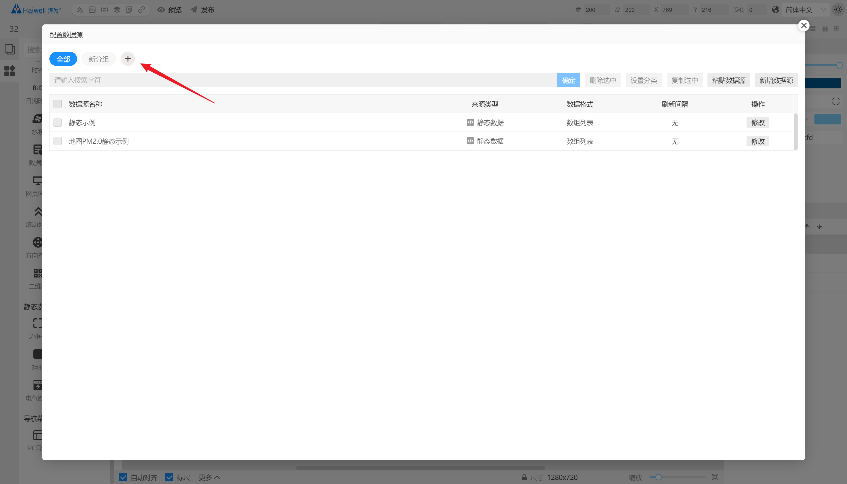This screenshot has height=484, width=847.
Task: Select the PC navigation menu icon
Action: click(38, 435)
